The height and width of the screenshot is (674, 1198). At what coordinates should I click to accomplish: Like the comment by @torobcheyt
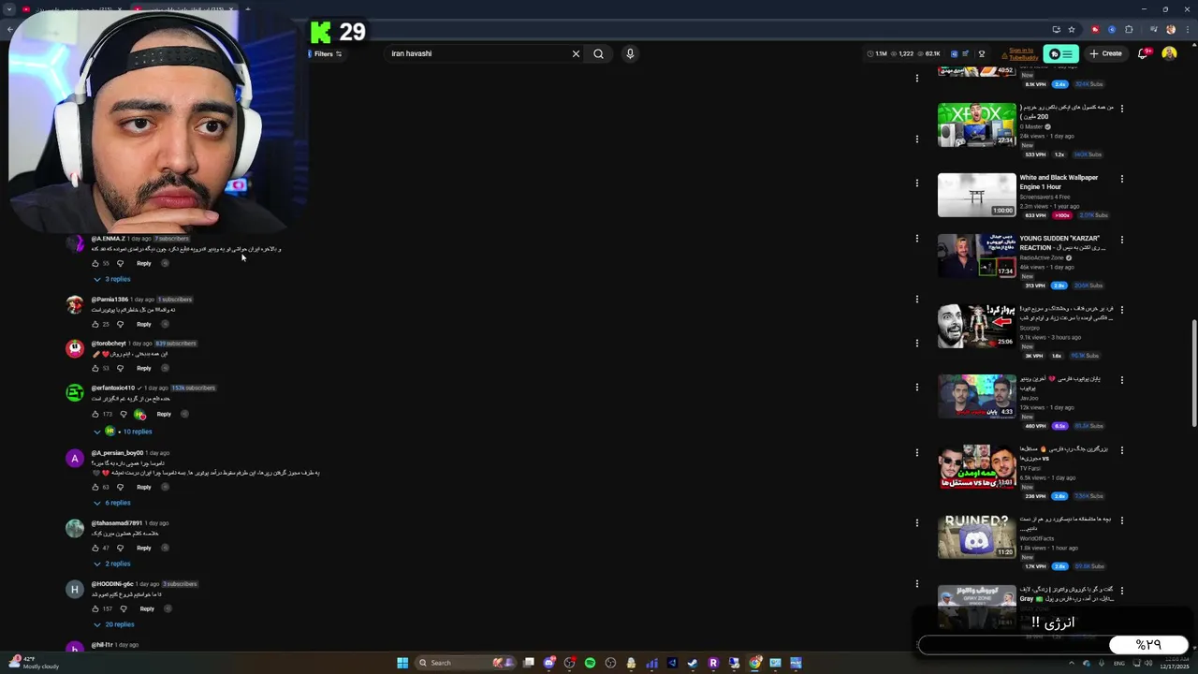click(95, 368)
